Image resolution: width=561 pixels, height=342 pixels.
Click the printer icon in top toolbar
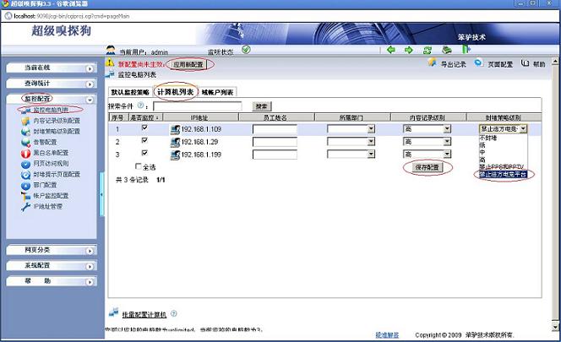click(445, 50)
